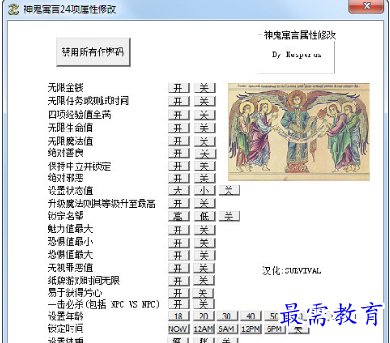Turn off 无视罪恶值 with 关
This screenshot has height=343, width=390.
pos(204,269)
